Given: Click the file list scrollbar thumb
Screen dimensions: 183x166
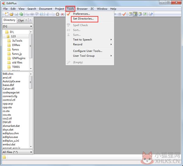Looking at the screenshot, I should coord(31,82).
